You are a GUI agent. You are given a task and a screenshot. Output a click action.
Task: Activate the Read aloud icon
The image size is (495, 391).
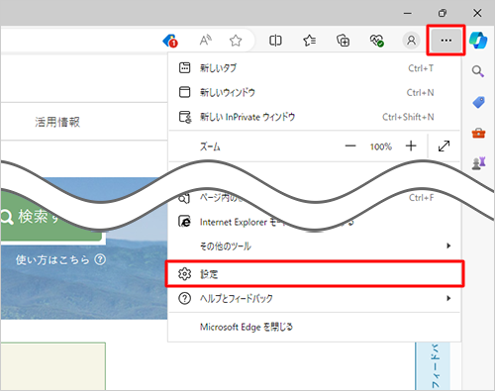click(x=206, y=41)
